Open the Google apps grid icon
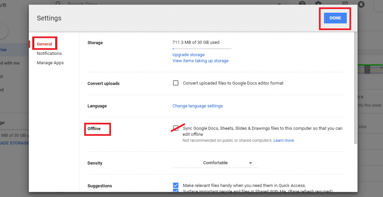The image size is (383, 197). pos(345,3)
